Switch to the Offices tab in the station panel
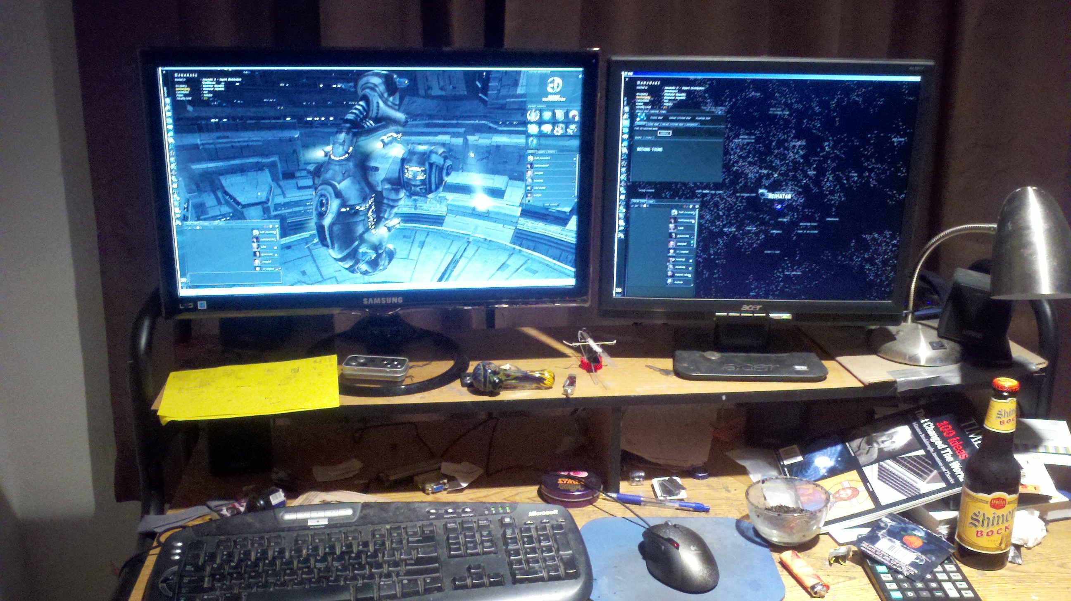 [x=552, y=151]
